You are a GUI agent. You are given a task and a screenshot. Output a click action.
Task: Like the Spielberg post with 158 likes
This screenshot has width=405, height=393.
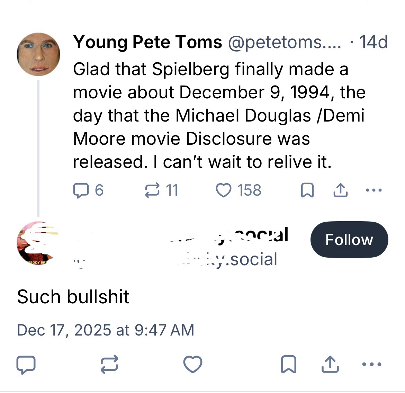[x=224, y=190]
